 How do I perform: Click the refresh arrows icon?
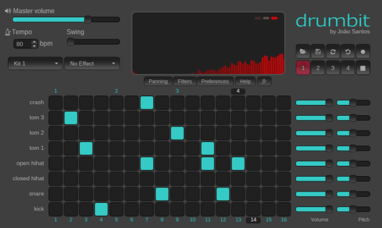click(x=333, y=51)
